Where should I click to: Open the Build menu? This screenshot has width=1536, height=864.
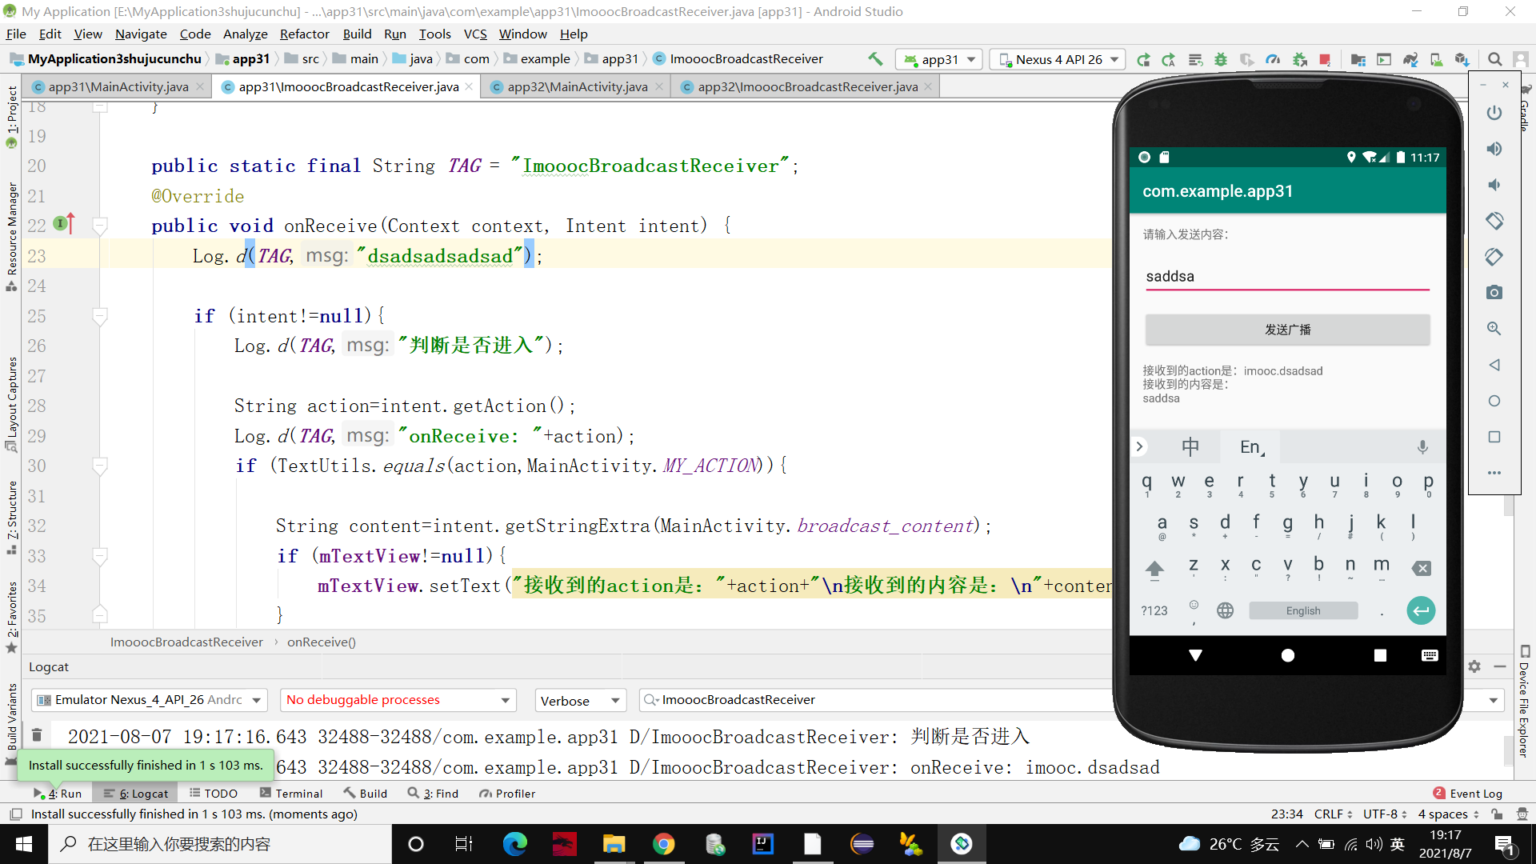coord(357,34)
